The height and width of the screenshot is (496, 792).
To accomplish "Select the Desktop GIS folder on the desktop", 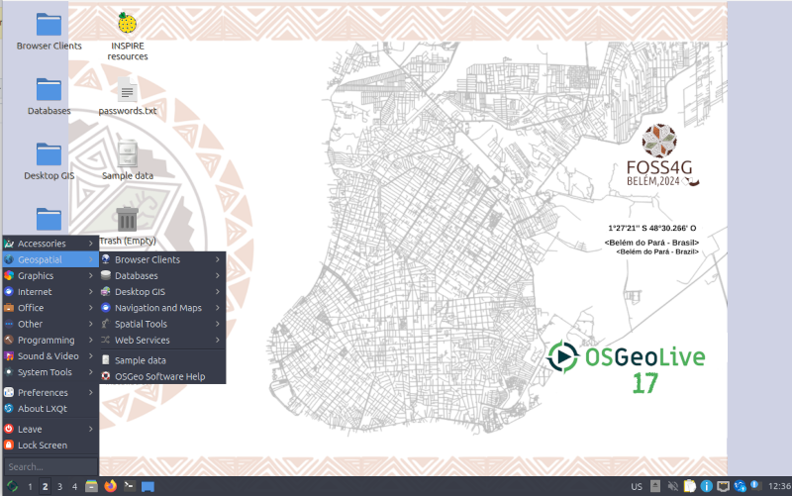I will [x=49, y=161].
